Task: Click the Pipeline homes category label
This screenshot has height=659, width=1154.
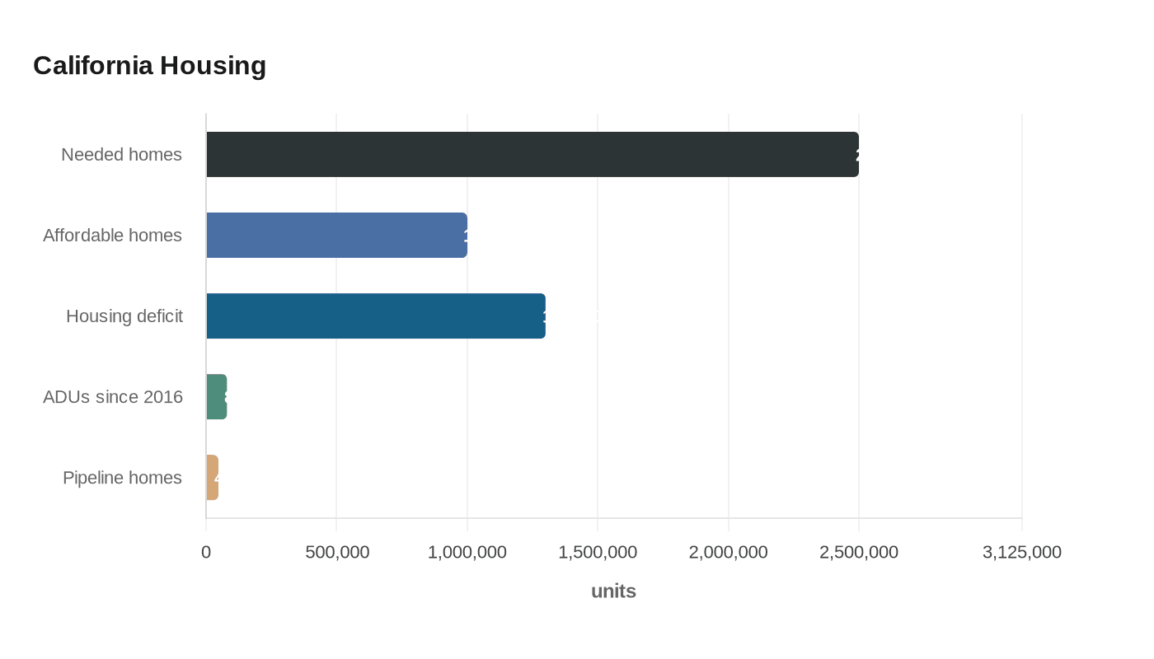Action: pyautogui.click(x=122, y=477)
